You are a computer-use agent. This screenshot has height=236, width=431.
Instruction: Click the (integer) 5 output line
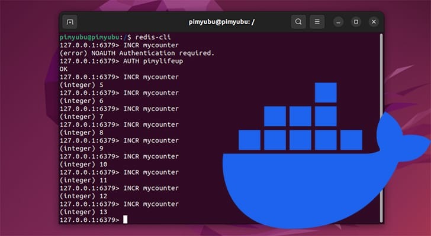click(x=82, y=85)
